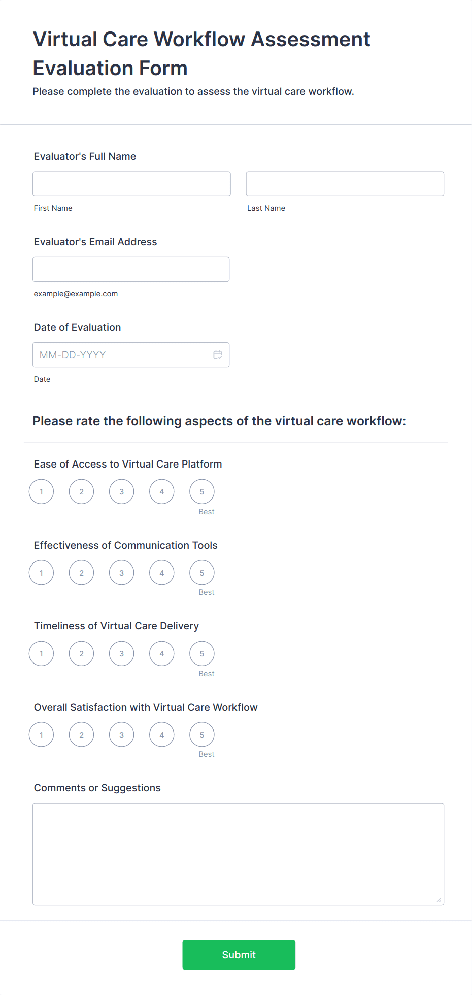The height and width of the screenshot is (995, 472).
Task: Select rating 5 for Ease of Access
Action: click(x=201, y=491)
